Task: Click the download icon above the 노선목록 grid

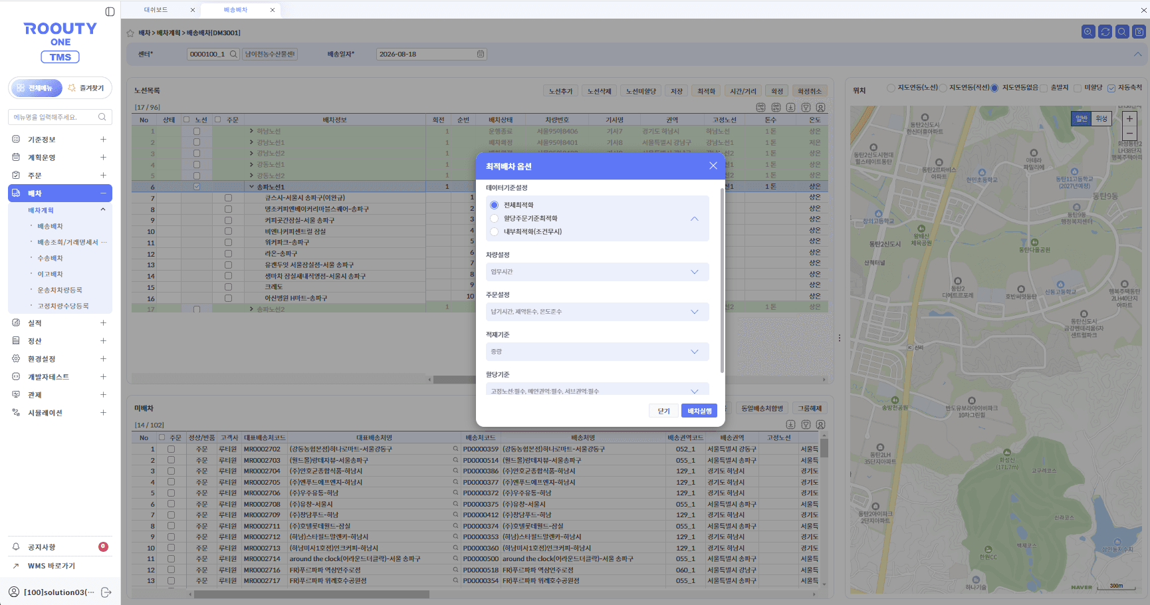Action: click(x=790, y=107)
